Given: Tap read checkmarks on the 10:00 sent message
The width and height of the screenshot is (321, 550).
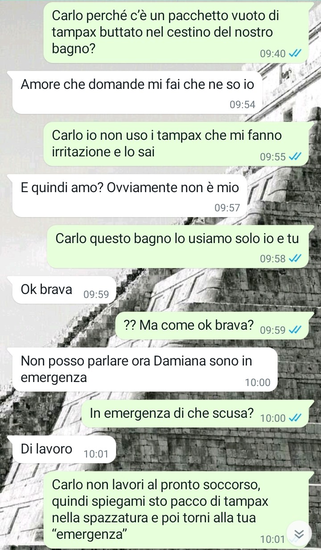Looking at the screenshot, I should pos(295,418).
